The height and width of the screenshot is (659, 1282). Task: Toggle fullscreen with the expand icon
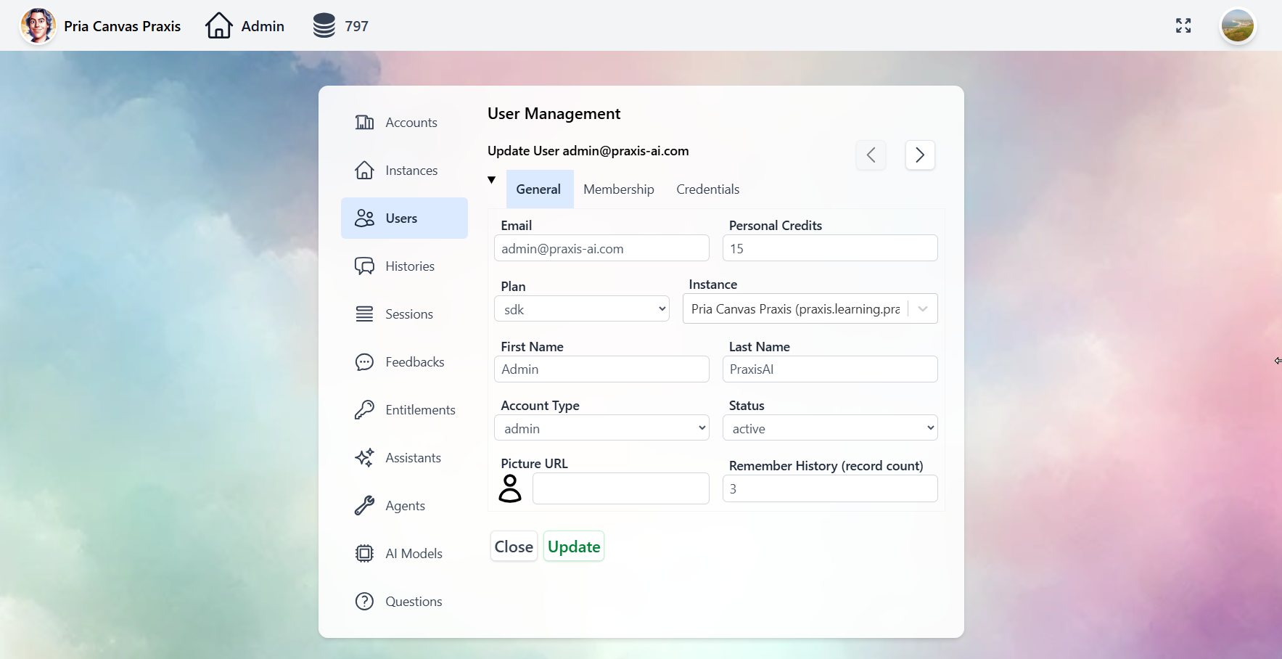pos(1183,26)
